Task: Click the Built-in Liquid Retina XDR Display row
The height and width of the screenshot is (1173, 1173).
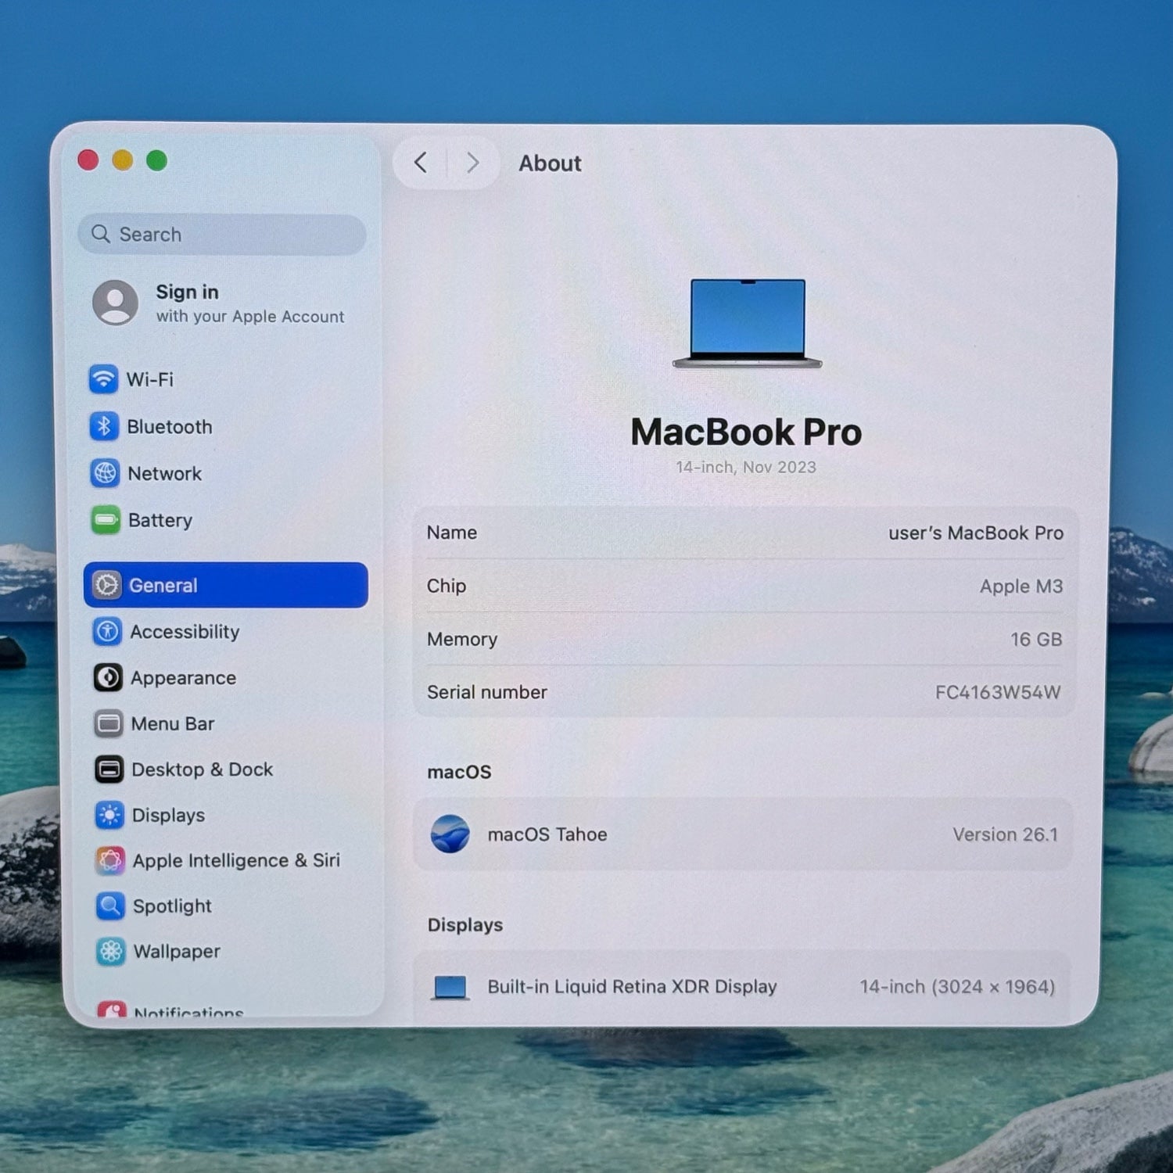Action: click(743, 987)
